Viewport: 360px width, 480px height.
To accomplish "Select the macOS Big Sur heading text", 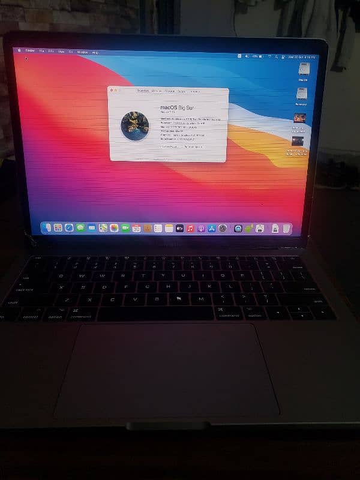I will click(x=177, y=108).
